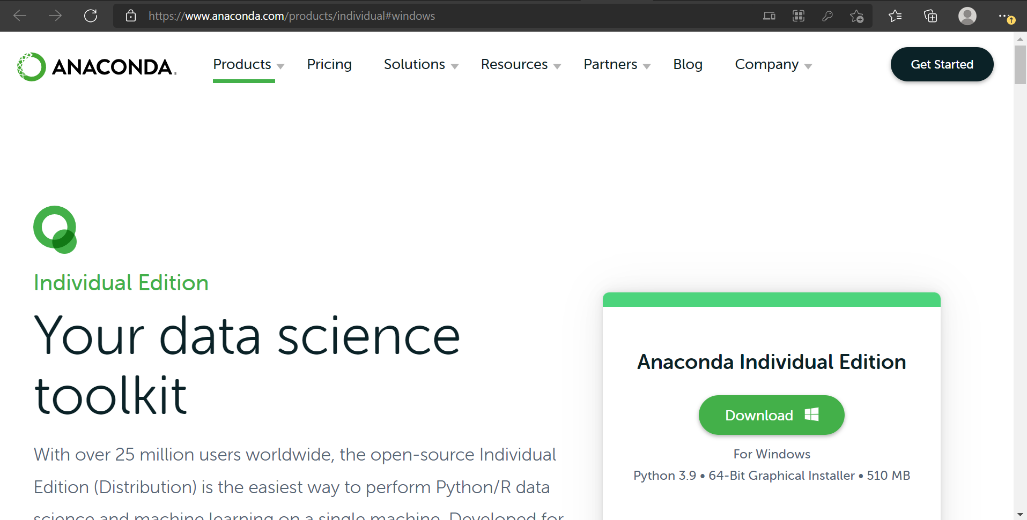
Task: Open the Collections icon
Action: point(930,16)
